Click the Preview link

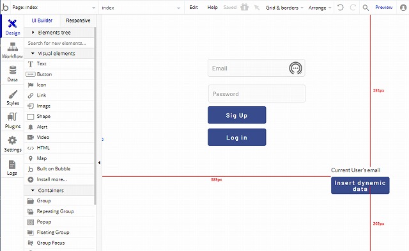(x=383, y=7)
